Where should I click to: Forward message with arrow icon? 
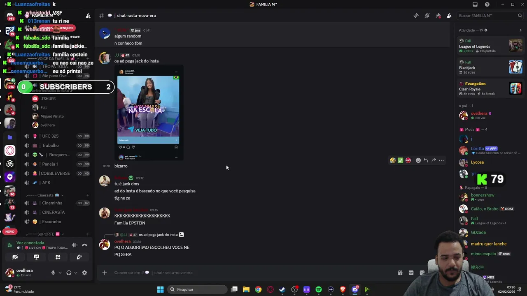tap(434, 160)
